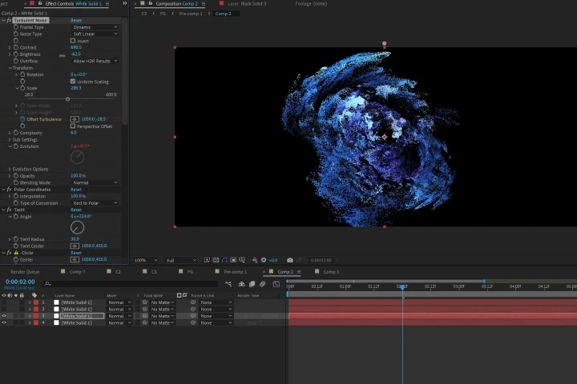This screenshot has width=577, height=384.
Task: Toggle transparency grid in viewer toolbar
Action: pyautogui.click(x=216, y=260)
